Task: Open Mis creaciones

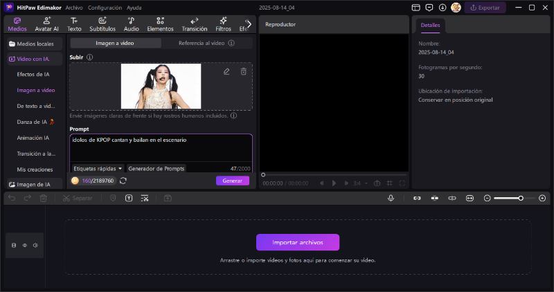Action: [x=35, y=170]
